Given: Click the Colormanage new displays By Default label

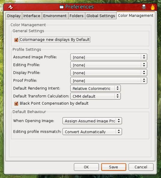Looking at the screenshot, I should click(x=55, y=40).
